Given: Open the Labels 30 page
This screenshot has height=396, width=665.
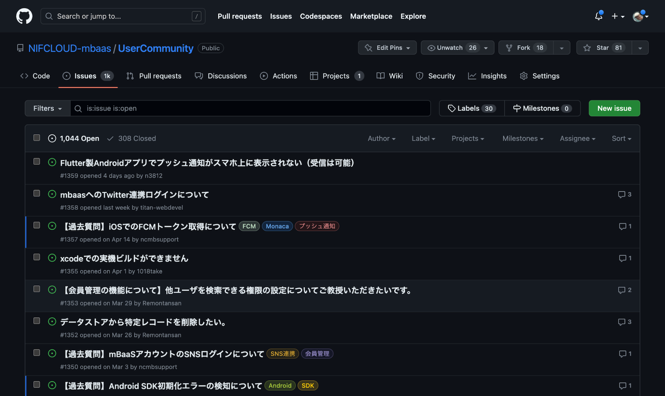Looking at the screenshot, I should [472, 109].
